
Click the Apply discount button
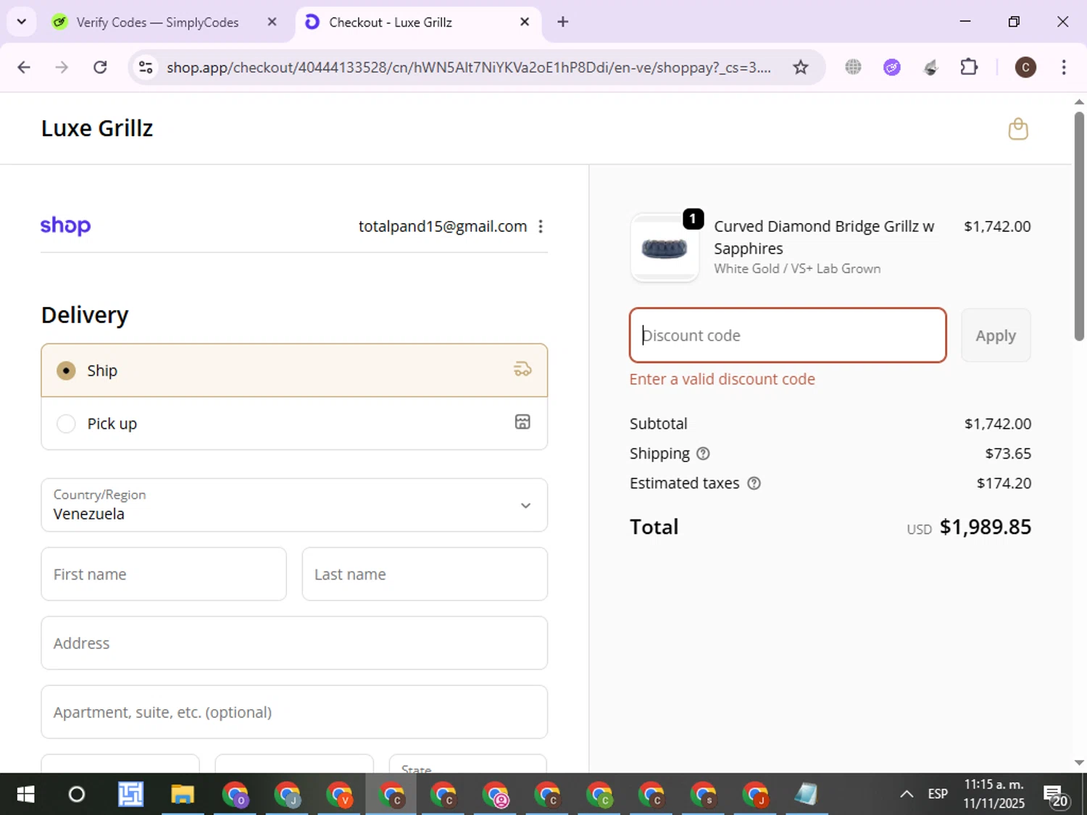pyautogui.click(x=996, y=335)
